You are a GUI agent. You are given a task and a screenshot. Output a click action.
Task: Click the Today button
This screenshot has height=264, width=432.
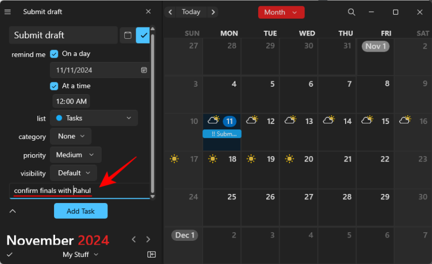(x=191, y=12)
